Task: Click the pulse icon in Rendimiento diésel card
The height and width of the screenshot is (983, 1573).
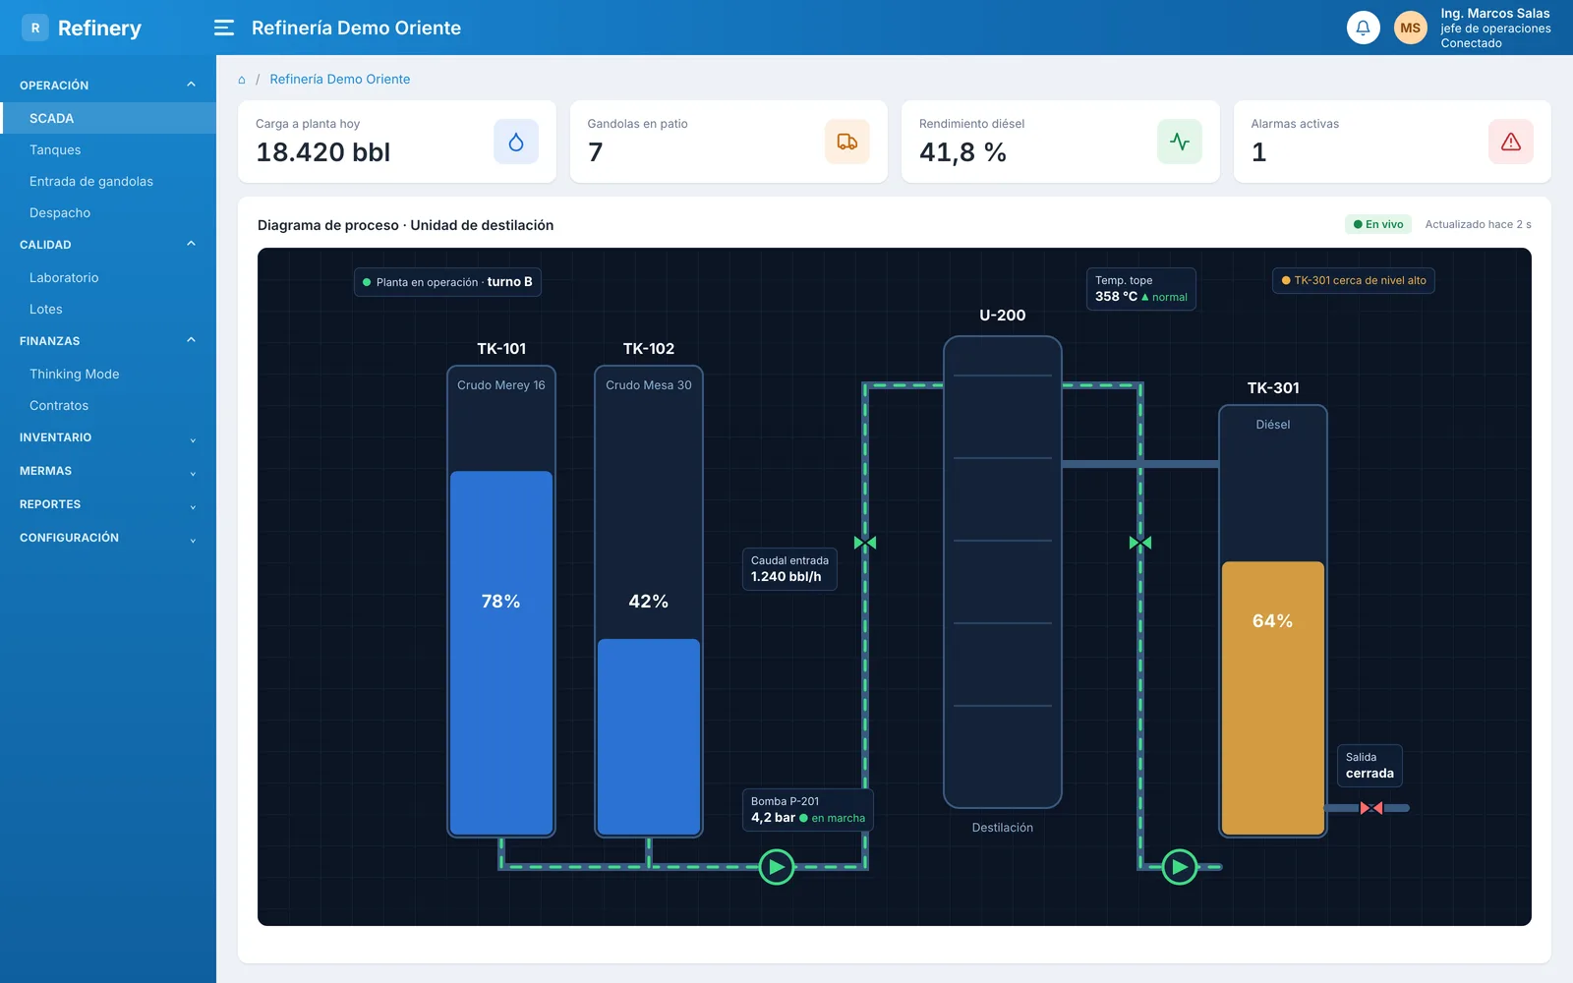Action: tap(1180, 142)
